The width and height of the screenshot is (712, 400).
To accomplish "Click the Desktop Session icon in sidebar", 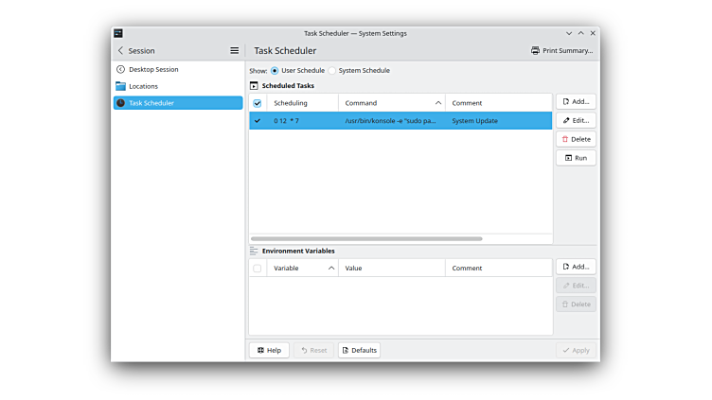I will [x=120, y=69].
